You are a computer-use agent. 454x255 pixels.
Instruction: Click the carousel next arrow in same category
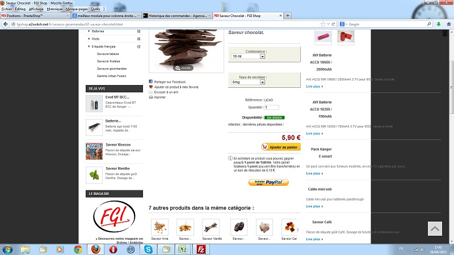pos(299,230)
